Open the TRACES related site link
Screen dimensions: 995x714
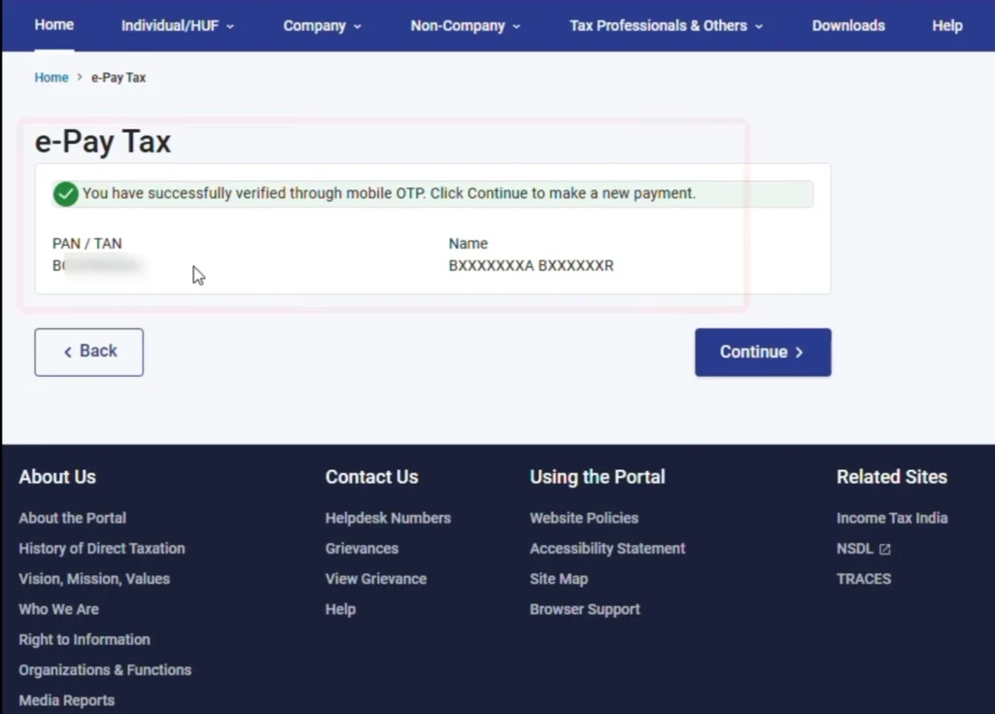click(863, 579)
